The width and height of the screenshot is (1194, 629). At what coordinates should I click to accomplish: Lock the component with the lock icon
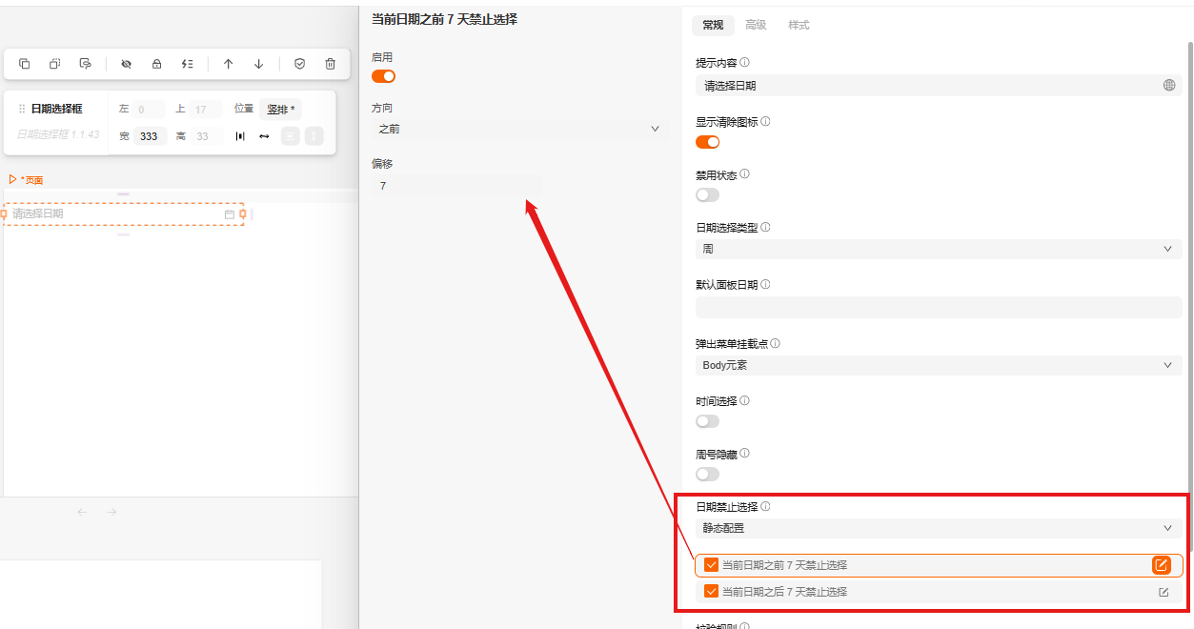click(x=156, y=64)
